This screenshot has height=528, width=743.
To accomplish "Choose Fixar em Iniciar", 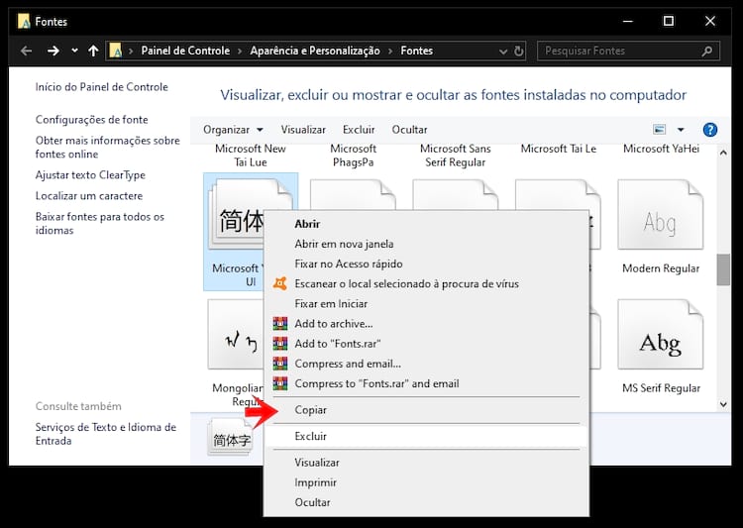I will click(x=426, y=303).
